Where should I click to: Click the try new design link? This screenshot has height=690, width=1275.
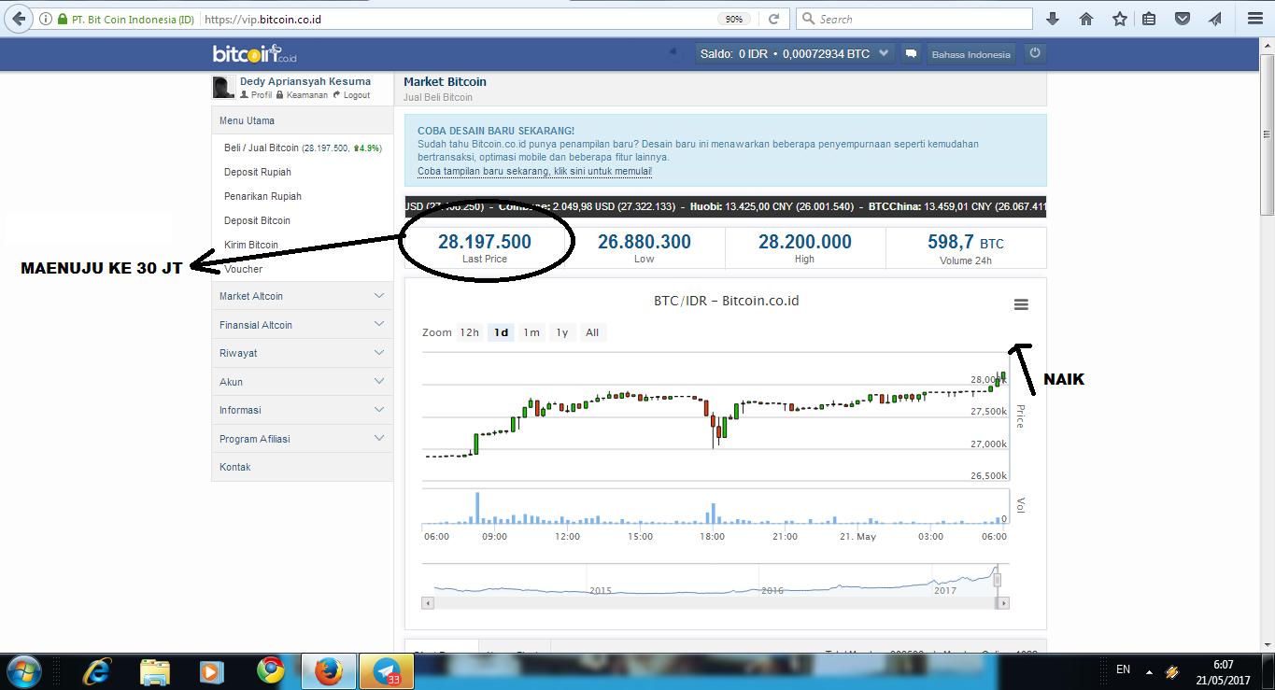pyautogui.click(x=534, y=172)
